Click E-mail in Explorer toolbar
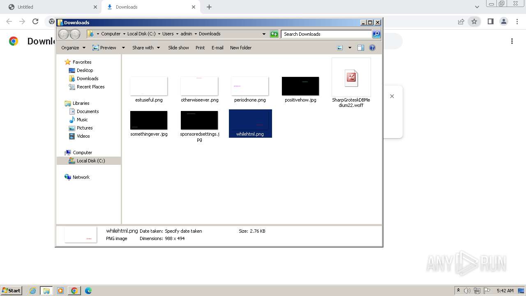This screenshot has height=296, width=526. (217, 48)
